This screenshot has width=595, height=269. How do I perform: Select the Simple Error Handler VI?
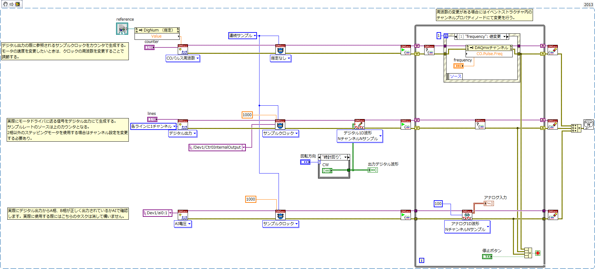[589, 124]
